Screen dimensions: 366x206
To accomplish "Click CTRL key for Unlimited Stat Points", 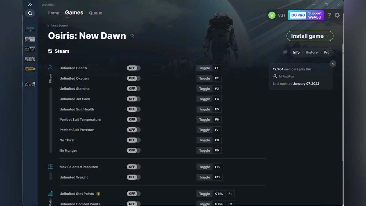I will tap(219, 194).
